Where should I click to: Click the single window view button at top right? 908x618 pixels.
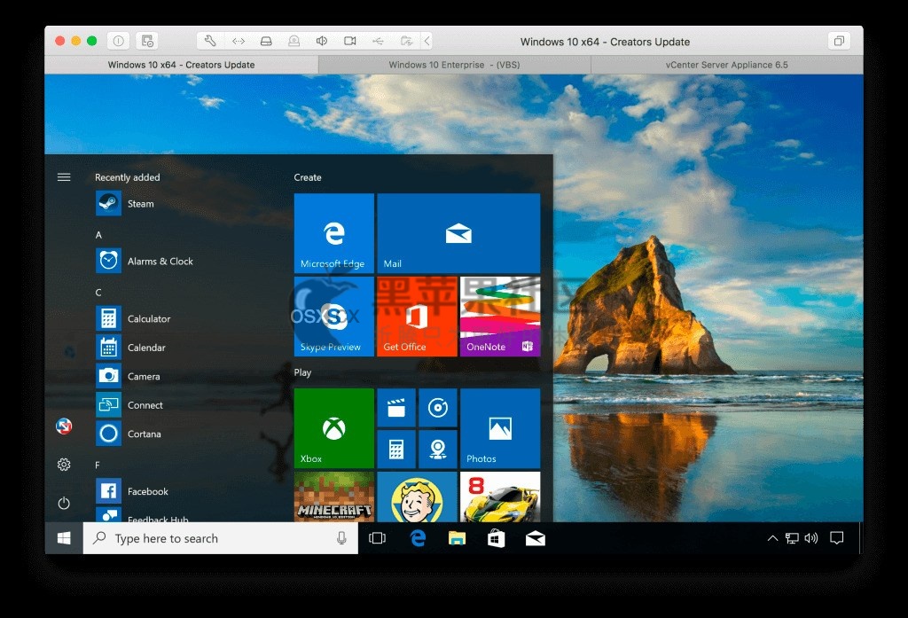tap(839, 41)
